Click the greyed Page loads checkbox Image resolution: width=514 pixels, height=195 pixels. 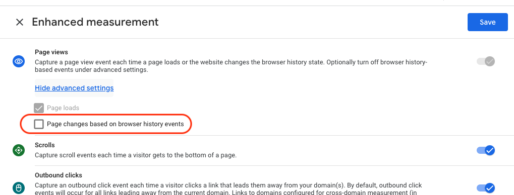pyautogui.click(x=39, y=108)
